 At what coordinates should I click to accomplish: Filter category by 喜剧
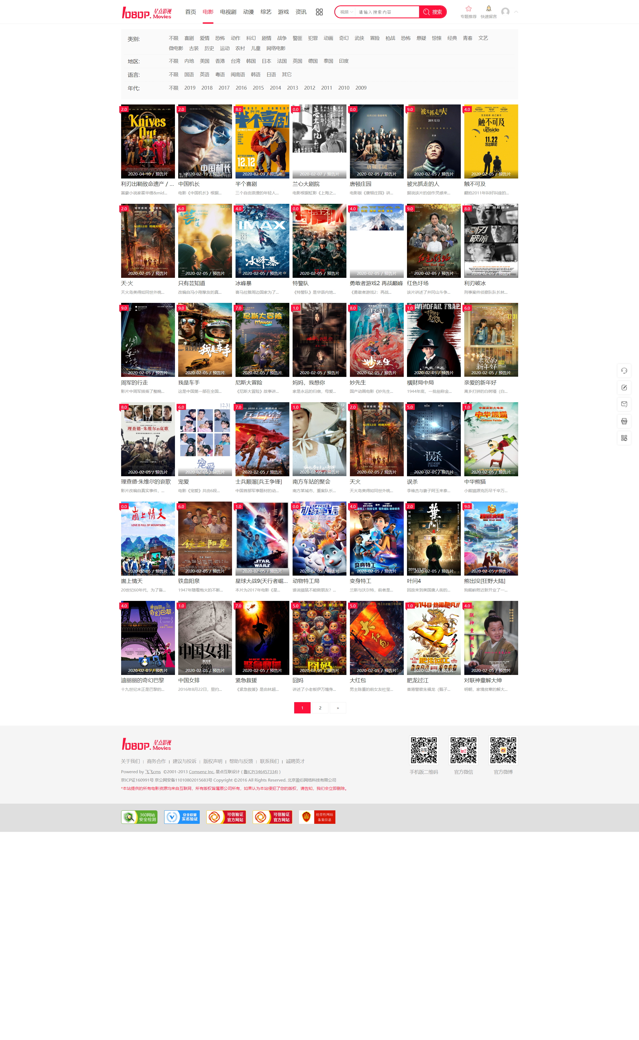[189, 38]
